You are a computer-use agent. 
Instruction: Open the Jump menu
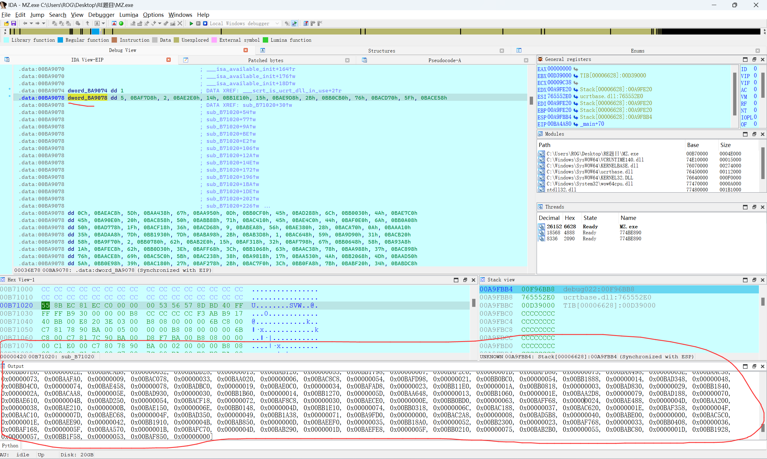pyautogui.click(x=37, y=15)
